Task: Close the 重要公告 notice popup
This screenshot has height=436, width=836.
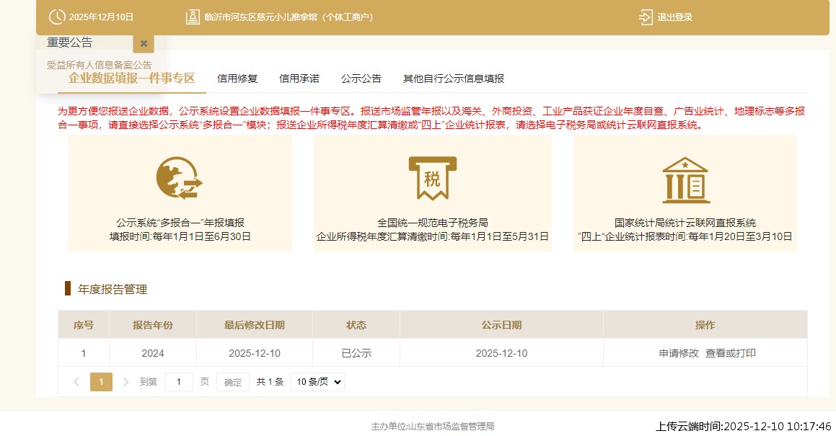Action: 143,43
